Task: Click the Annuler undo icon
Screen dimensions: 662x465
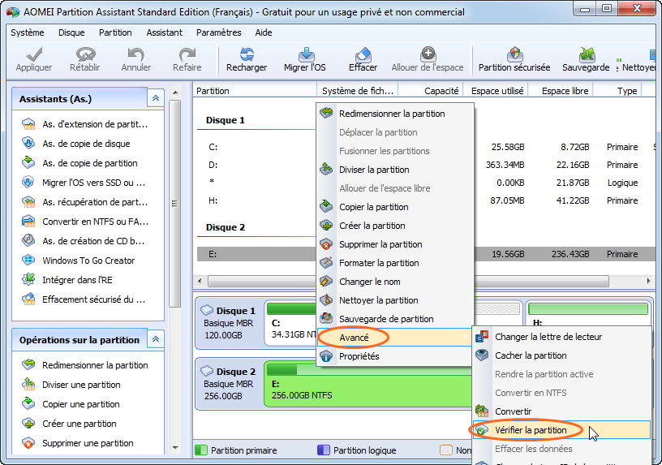Action: (136, 54)
